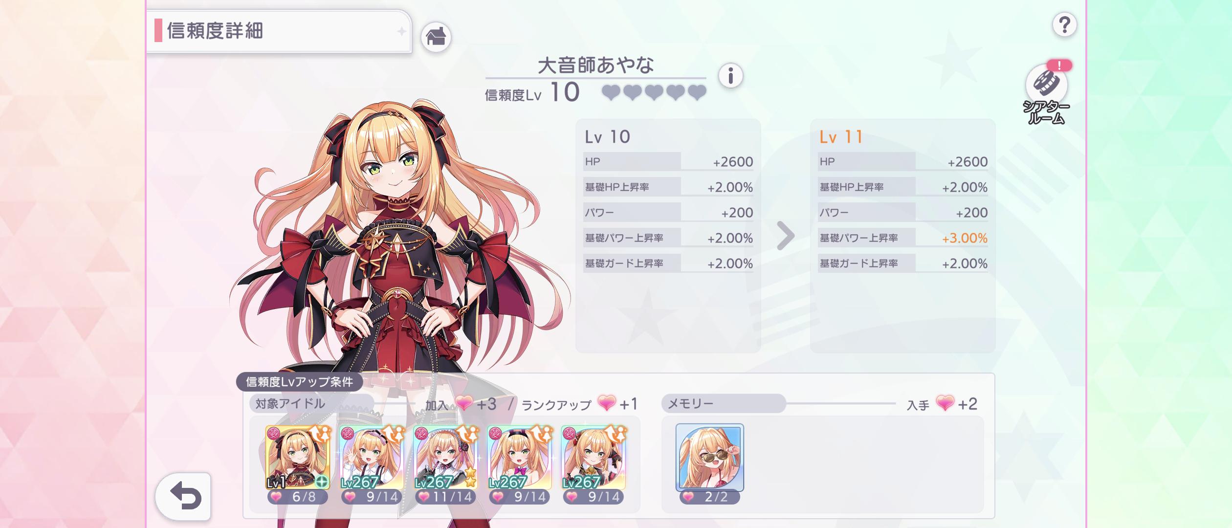The width and height of the screenshot is (1232, 528).
Task: Select the Lv 11 stats panel
Action: tap(902, 236)
